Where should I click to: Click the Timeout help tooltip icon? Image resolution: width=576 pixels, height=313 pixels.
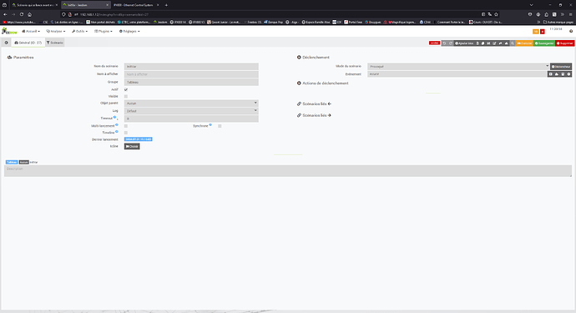pyautogui.click(x=114, y=117)
